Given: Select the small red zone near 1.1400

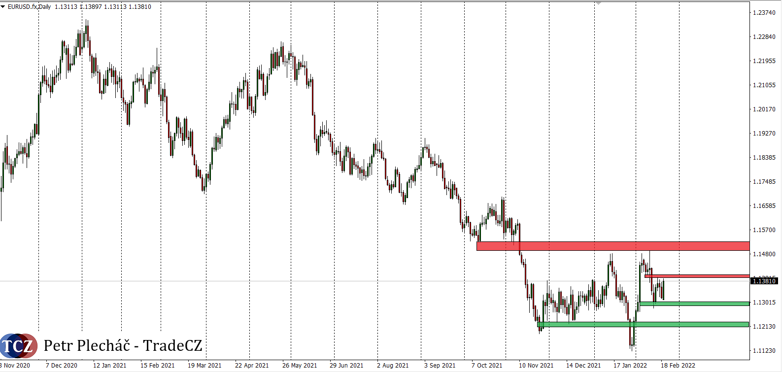Looking at the screenshot, I should coord(697,276).
